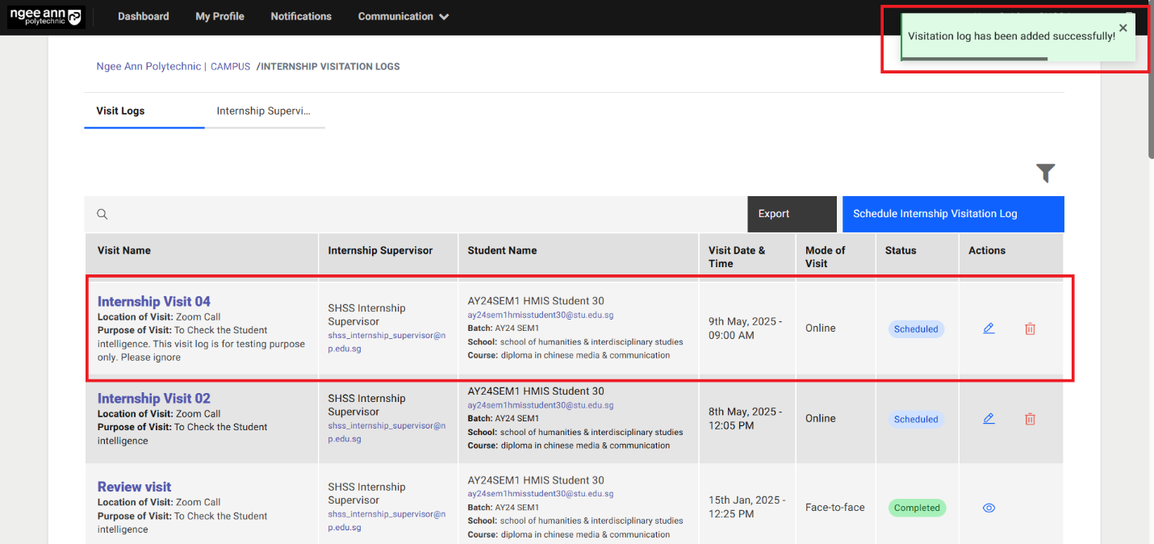Edit the Internship Visit 02 log
The width and height of the screenshot is (1154, 544).
coord(989,419)
